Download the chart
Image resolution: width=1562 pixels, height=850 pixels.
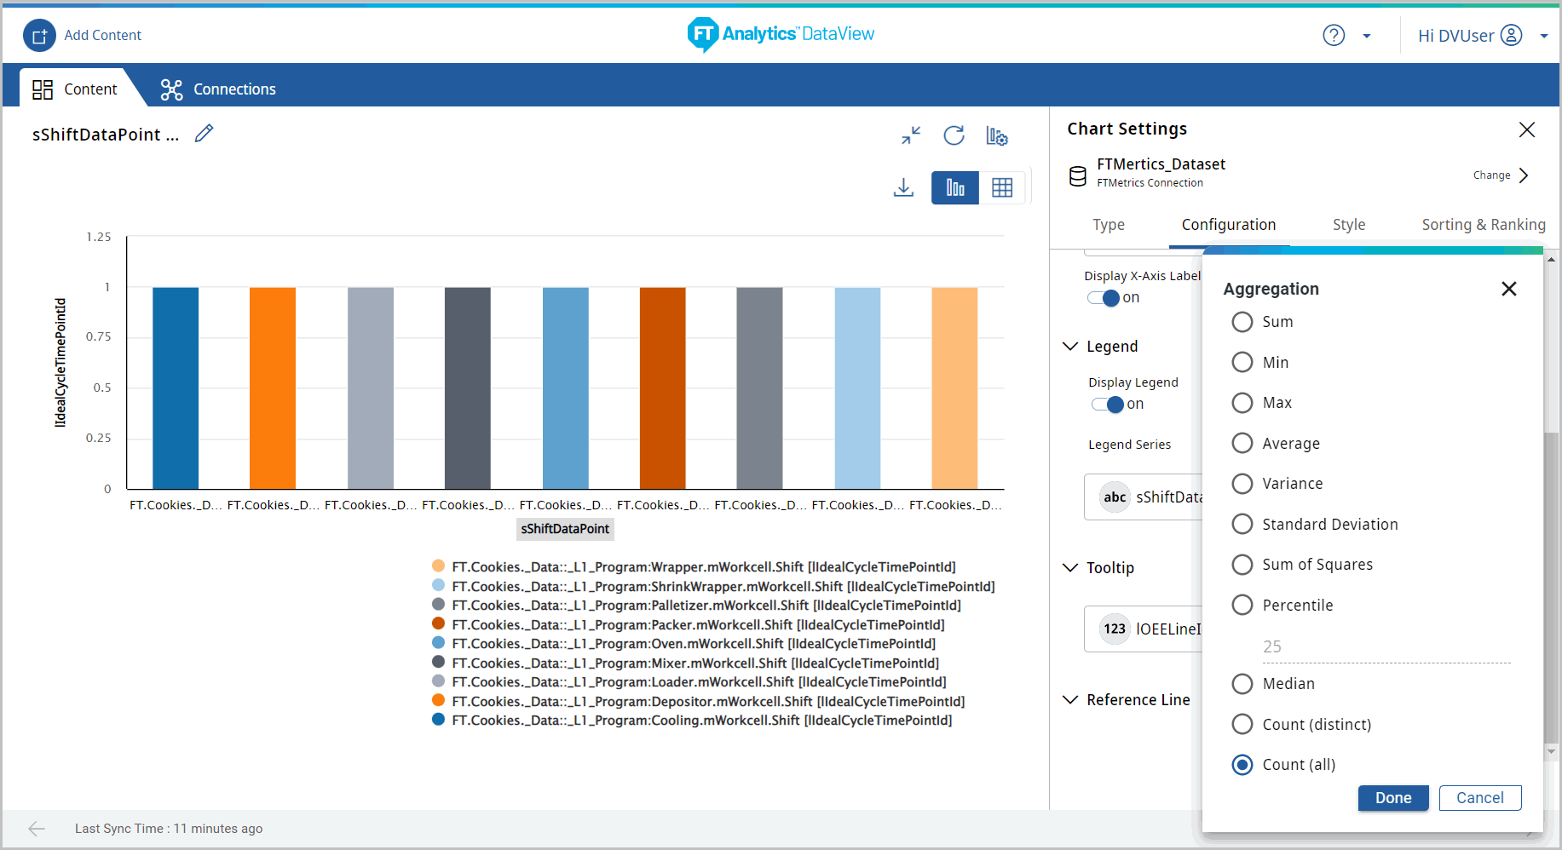903,187
